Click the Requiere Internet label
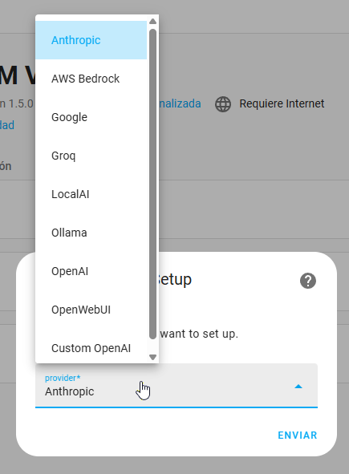 coord(282,103)
